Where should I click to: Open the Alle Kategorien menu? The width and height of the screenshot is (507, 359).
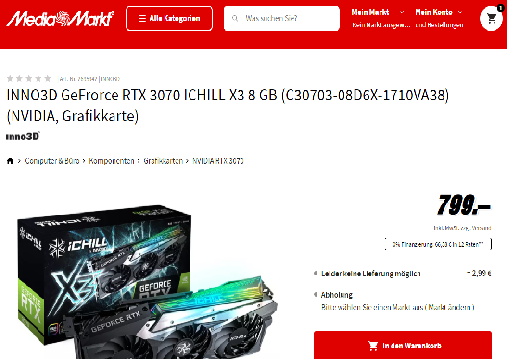tap(169, 18)
